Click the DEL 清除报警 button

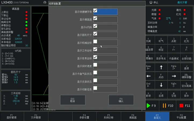pos(186,76)
